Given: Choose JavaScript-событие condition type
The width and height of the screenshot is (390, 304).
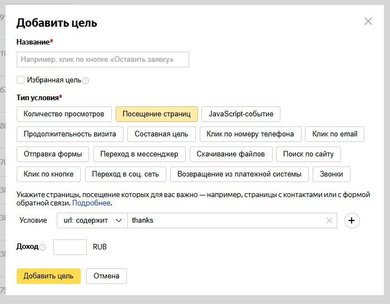Looking at the screenshot, I should [241, 114].
